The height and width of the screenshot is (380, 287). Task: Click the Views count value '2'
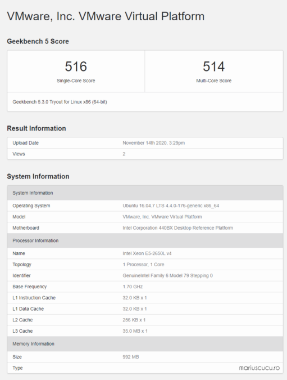pyautogui.click(x=124, y=154)
